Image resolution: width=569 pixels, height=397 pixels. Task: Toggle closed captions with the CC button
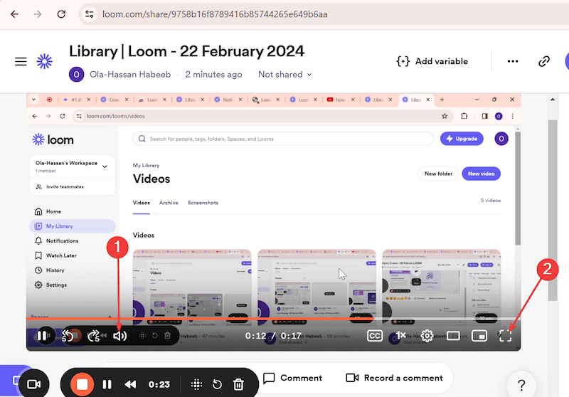click(x=375, y=336)
